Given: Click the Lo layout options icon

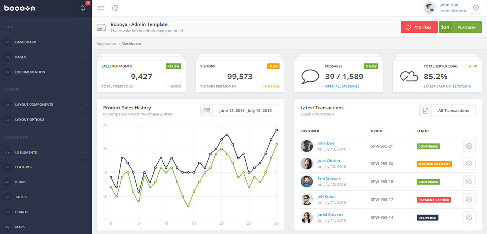Looking at the screenshot, I should 8,120.
